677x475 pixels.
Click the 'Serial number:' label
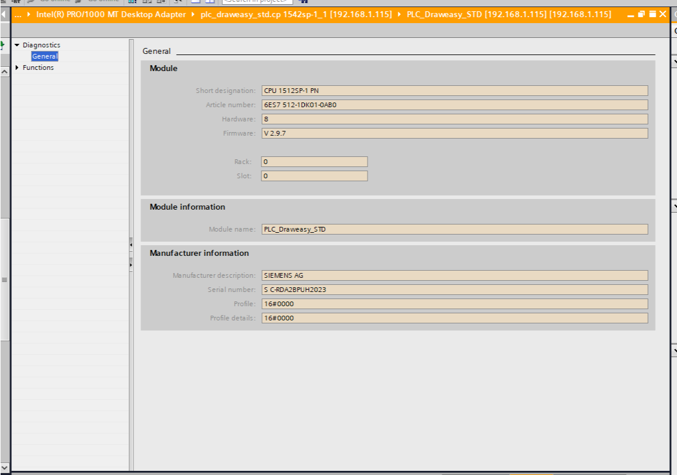[x=231, y=290]
